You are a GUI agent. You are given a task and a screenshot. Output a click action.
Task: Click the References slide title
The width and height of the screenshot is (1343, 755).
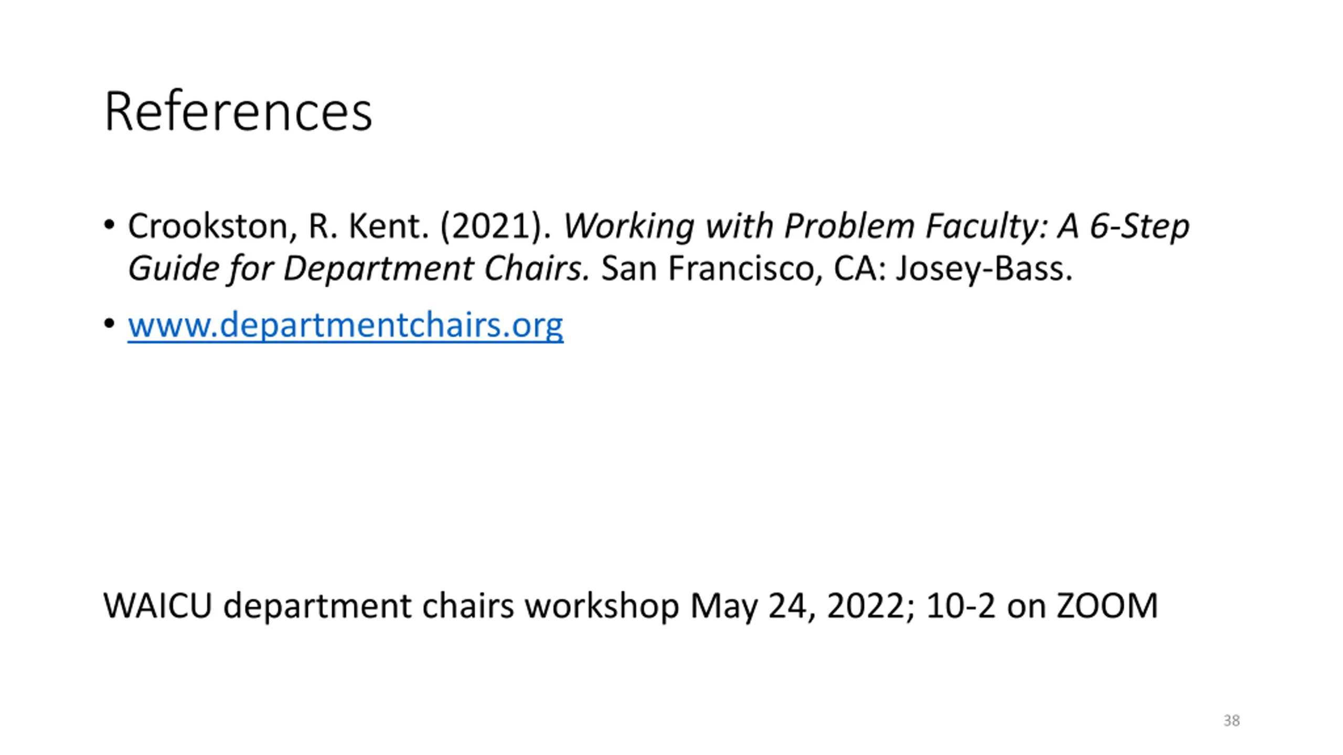[x=239, y=112]
